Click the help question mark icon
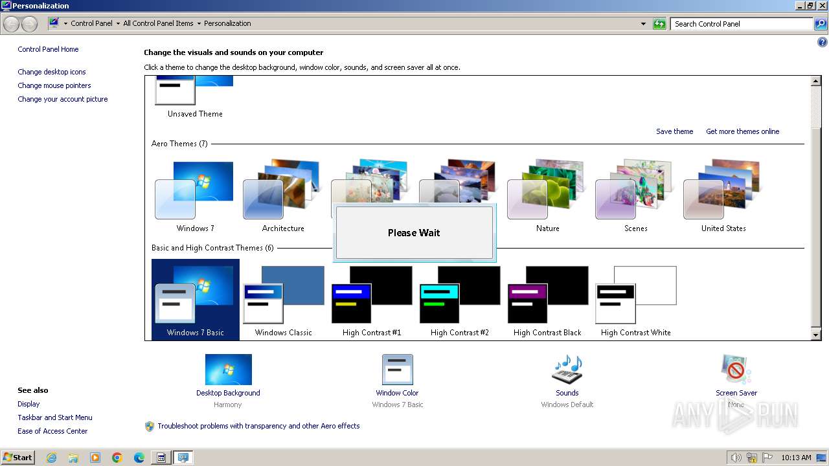This screenshot has height=466, width=829. (x=823, y=43)
